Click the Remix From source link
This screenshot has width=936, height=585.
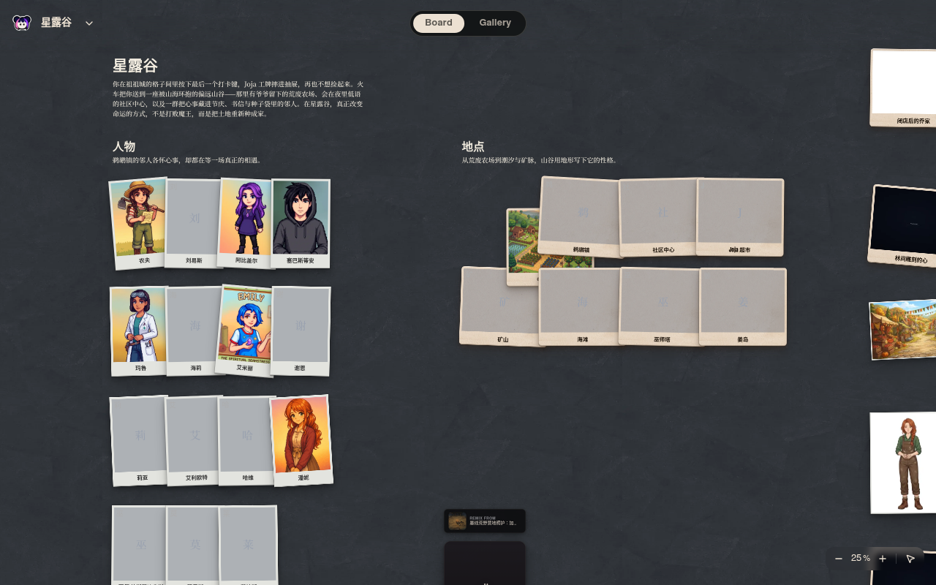pyautogui.click(x=485, y=521)
